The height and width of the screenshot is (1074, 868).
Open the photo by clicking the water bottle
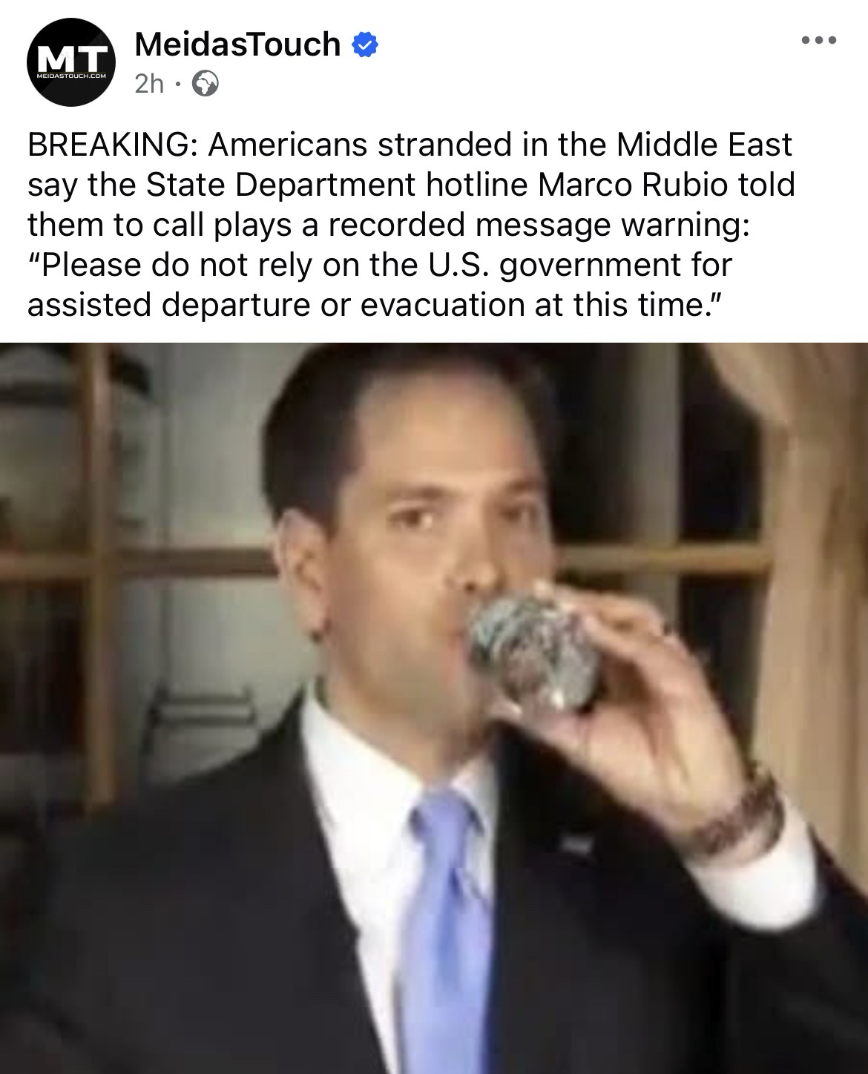pyautogui.click(x=532, y=650)
